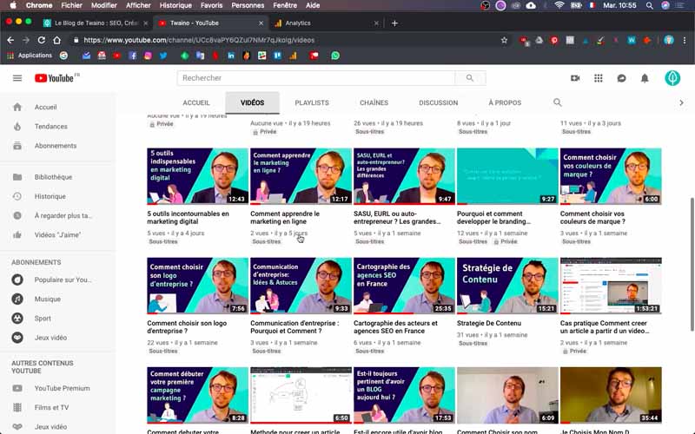Open Vidéos "J'aime" in sidebar
Viewport: 695px width, 434px height.
[x=57, y=234]
